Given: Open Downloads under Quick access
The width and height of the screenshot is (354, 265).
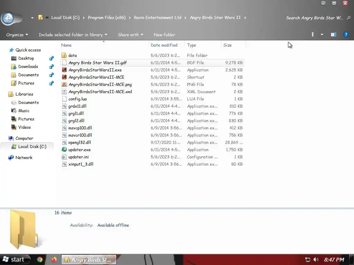Looking at the screenshot, I should 28,67.
